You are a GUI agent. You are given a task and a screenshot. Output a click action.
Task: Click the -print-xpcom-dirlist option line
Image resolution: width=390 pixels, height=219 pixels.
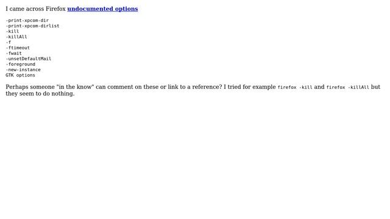coord(32,26)
